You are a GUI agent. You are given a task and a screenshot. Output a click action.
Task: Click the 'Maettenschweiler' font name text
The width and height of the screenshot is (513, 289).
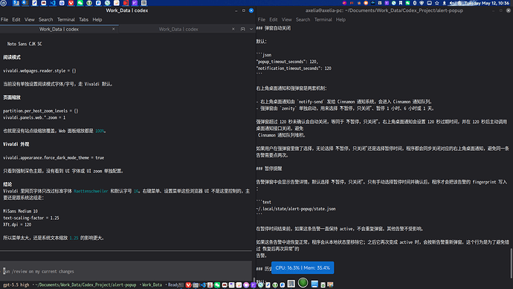click(91, 191)
